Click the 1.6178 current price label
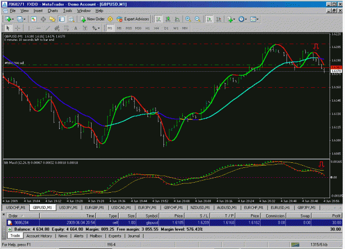 click(336, 71)
